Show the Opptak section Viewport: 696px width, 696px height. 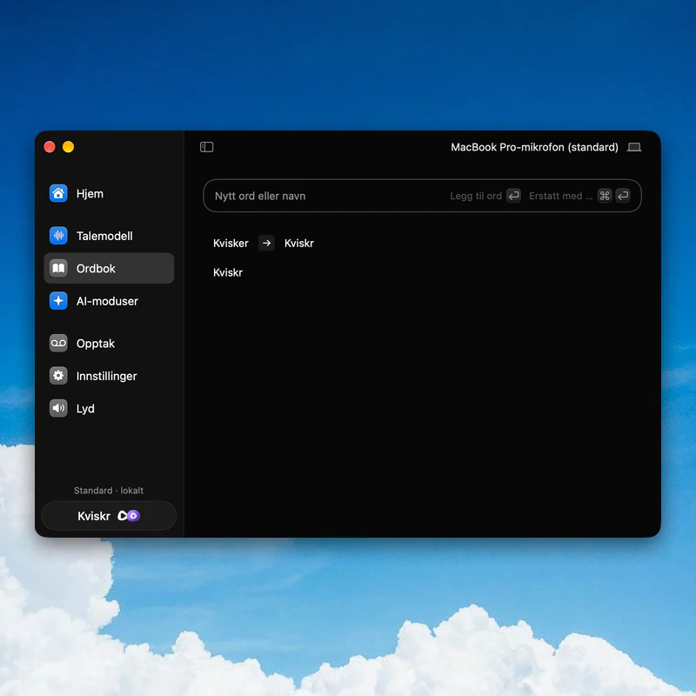[x=109, y=343]
